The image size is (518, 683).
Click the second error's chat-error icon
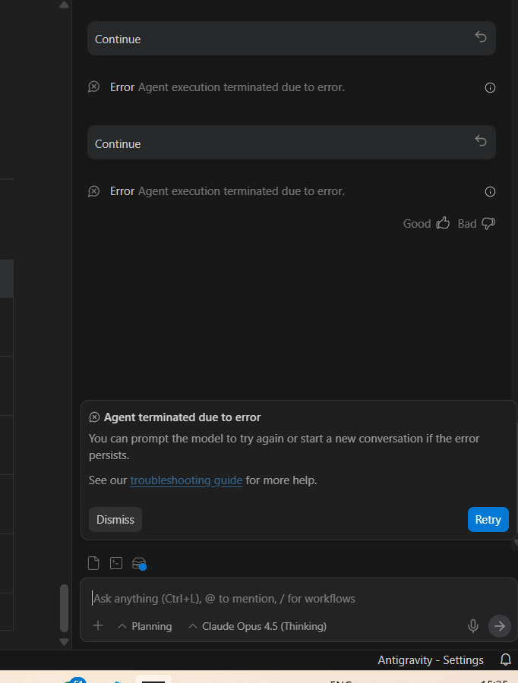point(93,191)
